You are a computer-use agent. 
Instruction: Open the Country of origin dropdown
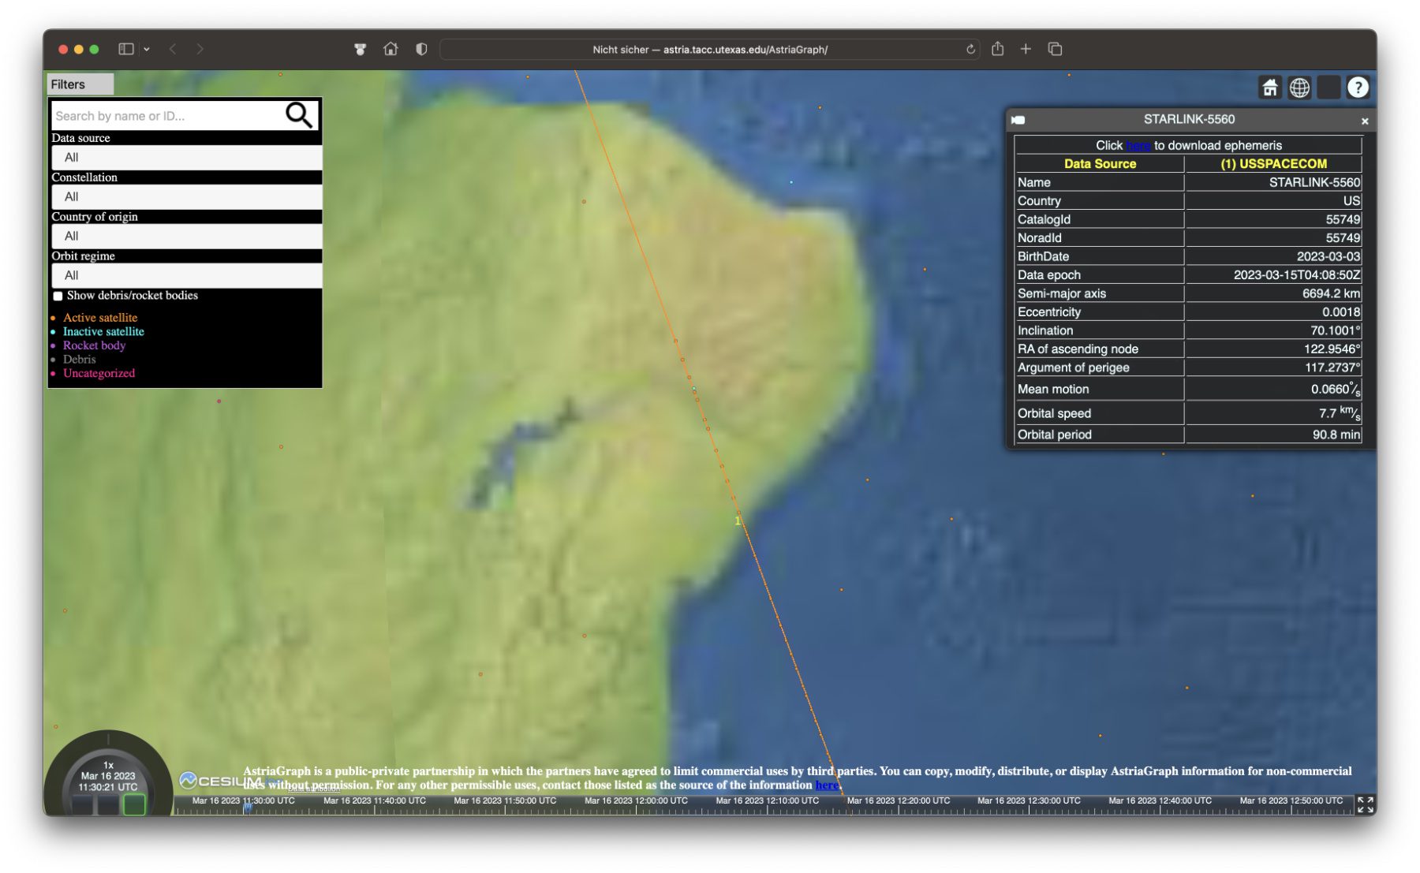tap(186, 236)
